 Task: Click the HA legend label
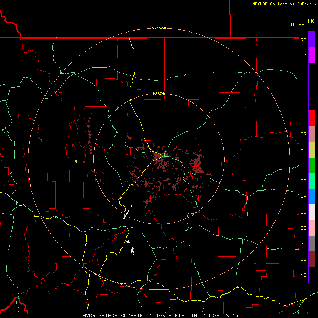click(x=303, y=118)
